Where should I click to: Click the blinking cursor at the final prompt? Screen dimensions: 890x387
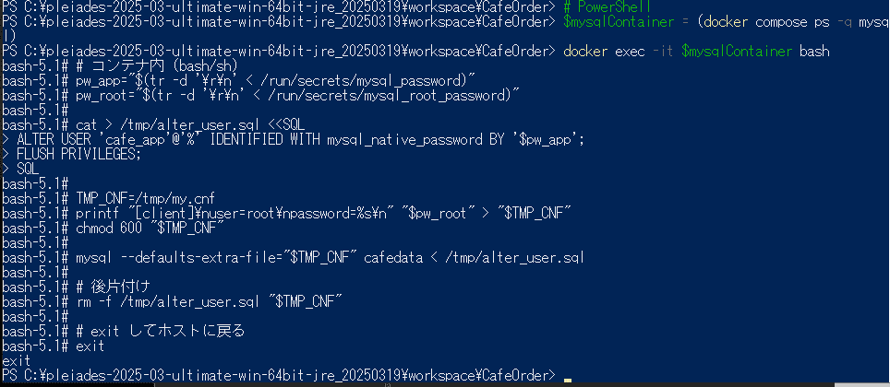tap(566, 379)
